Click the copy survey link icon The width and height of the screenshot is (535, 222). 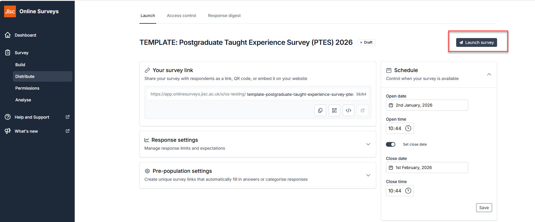tap(320, 110)
